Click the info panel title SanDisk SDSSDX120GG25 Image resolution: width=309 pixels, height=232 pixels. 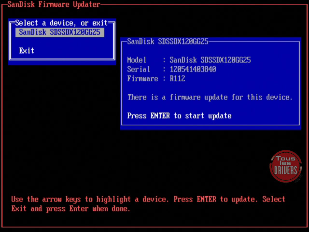[168, 42]
